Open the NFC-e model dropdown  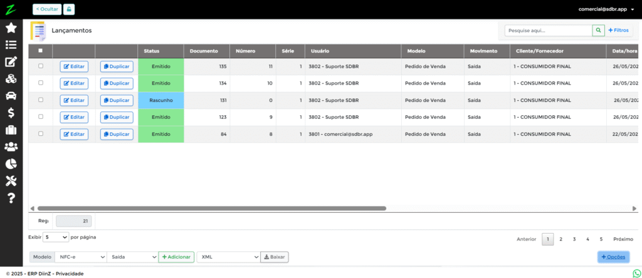click(x=81, y=257)
